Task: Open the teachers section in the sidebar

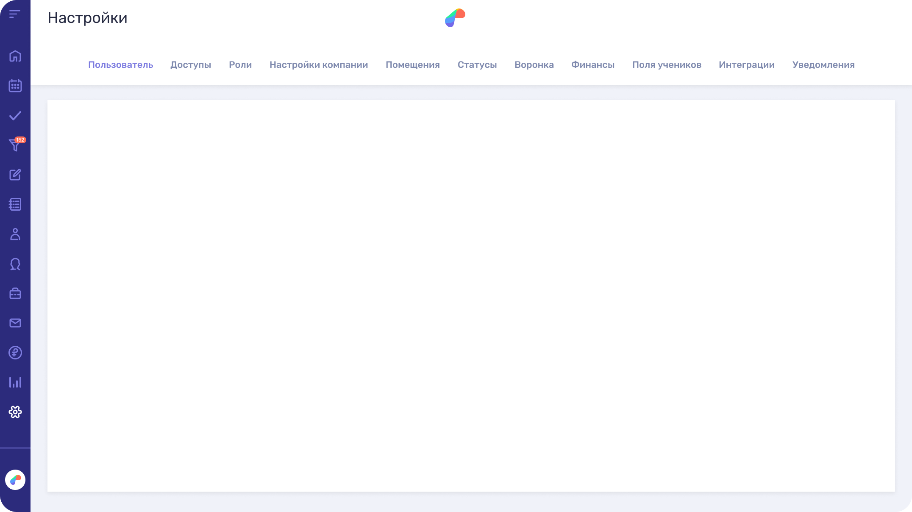Action: point(15,264)
